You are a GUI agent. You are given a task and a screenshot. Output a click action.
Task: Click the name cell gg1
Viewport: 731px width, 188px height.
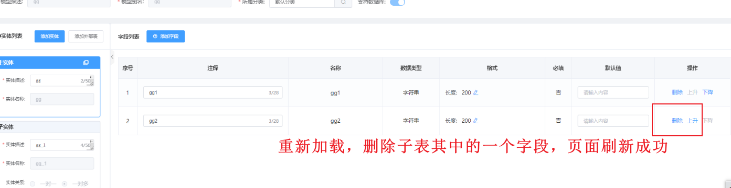click(x=336, y=92)
